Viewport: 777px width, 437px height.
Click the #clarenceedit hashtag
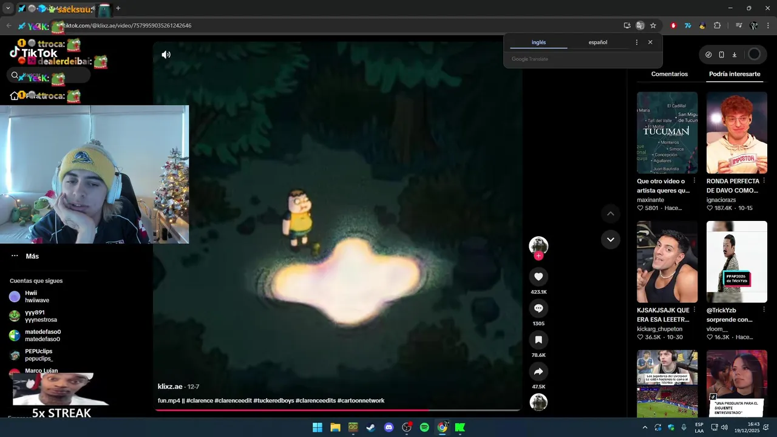(233, 401)
